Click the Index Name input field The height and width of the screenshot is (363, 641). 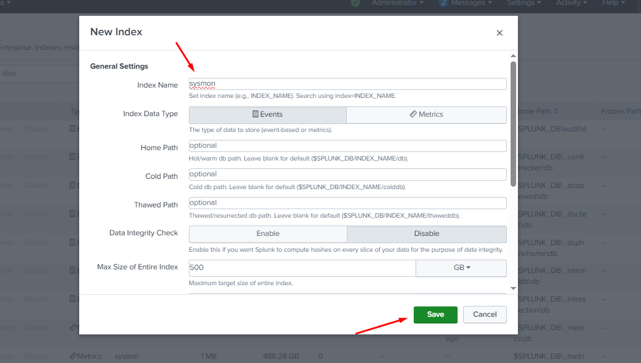click(x=347, y=84)
